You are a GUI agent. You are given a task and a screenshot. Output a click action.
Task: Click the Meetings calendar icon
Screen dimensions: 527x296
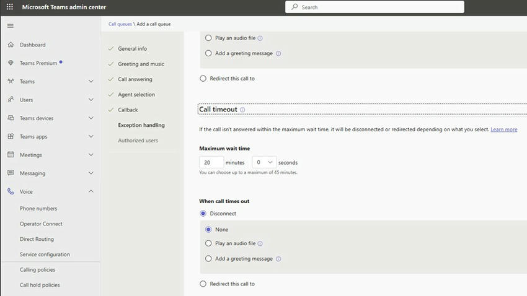pos(11,155)
